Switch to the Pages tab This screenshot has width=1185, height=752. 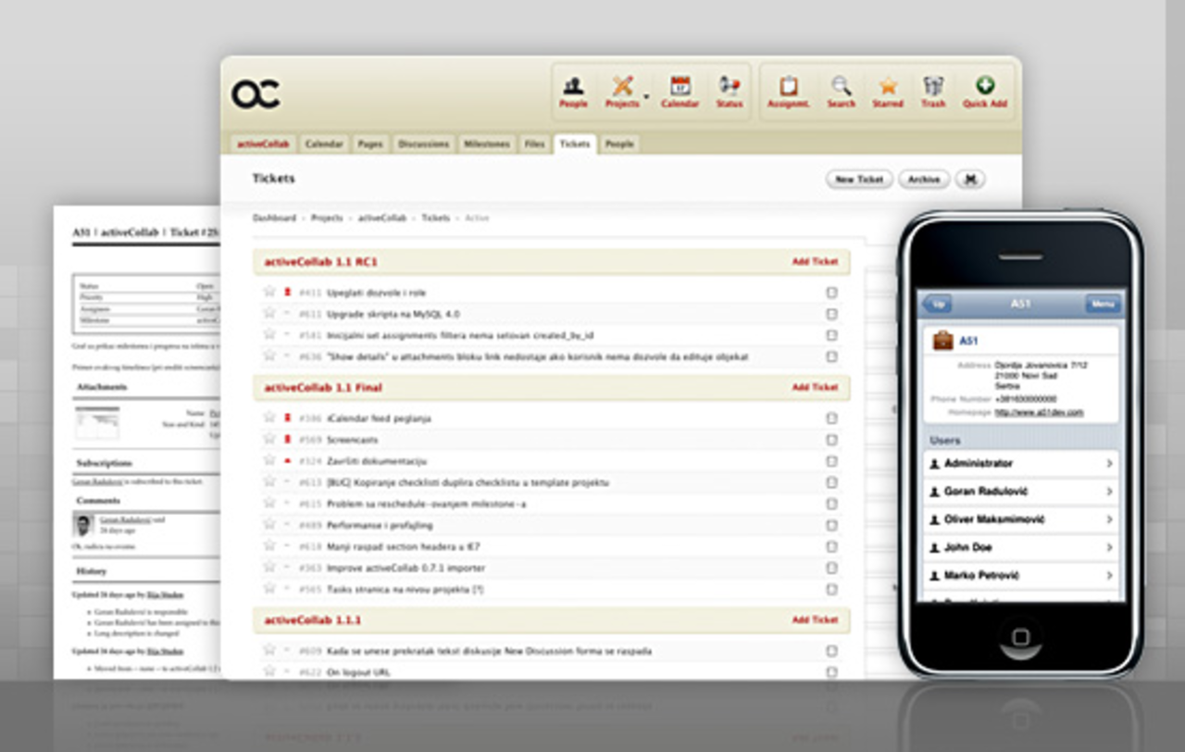[370, 144]
